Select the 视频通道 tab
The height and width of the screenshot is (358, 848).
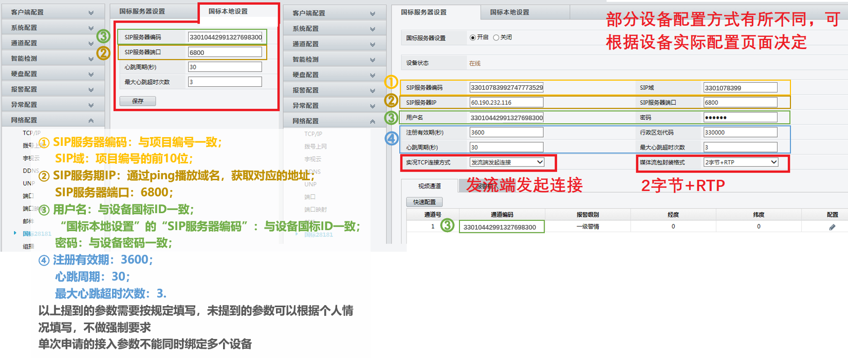point(429,186)
